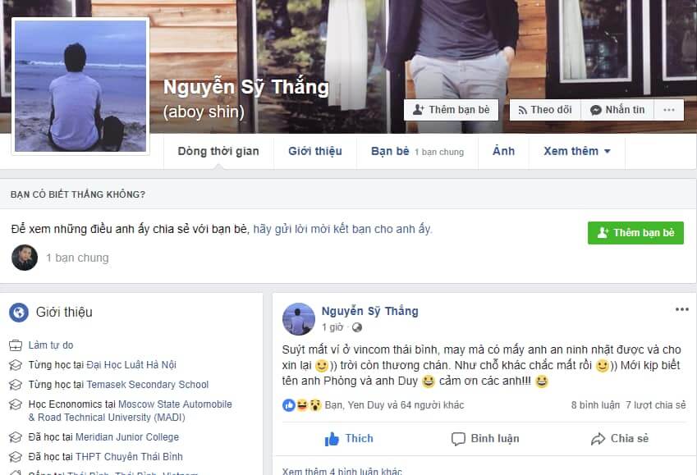Open the three-dots menu on the post

pos(682,309)
